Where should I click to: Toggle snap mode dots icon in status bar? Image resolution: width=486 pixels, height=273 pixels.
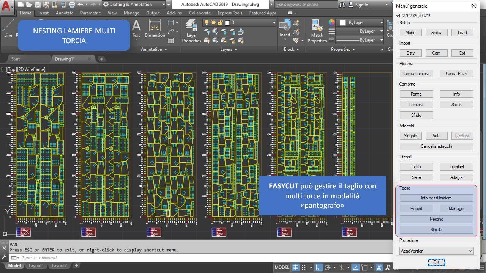(x=304, y=267)
